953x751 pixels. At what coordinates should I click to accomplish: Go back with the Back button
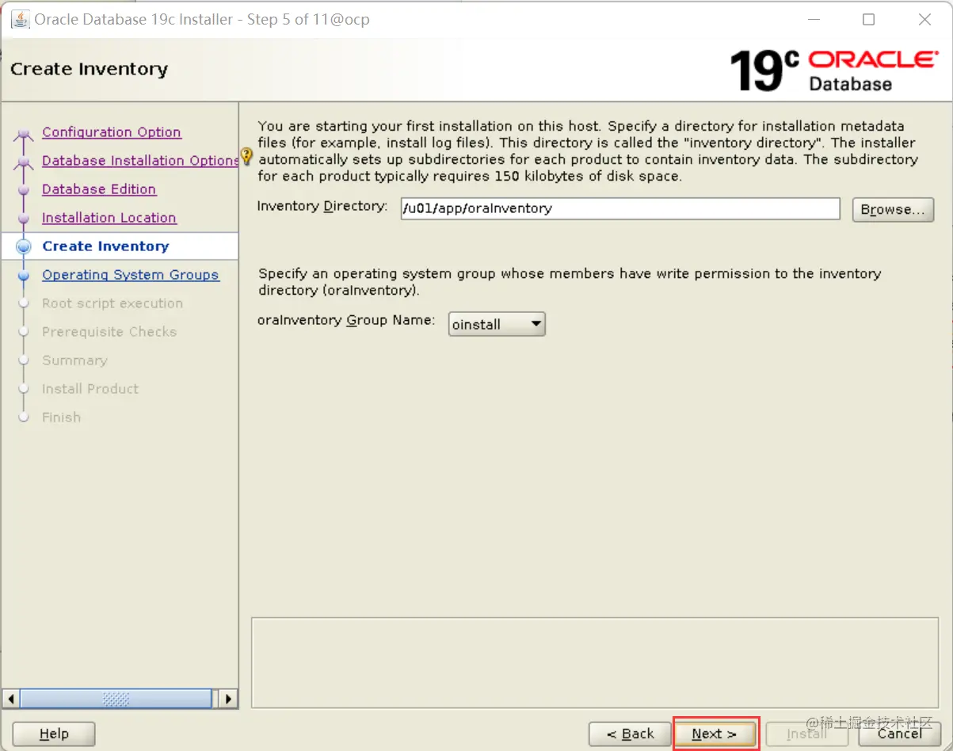coord(631,734)
